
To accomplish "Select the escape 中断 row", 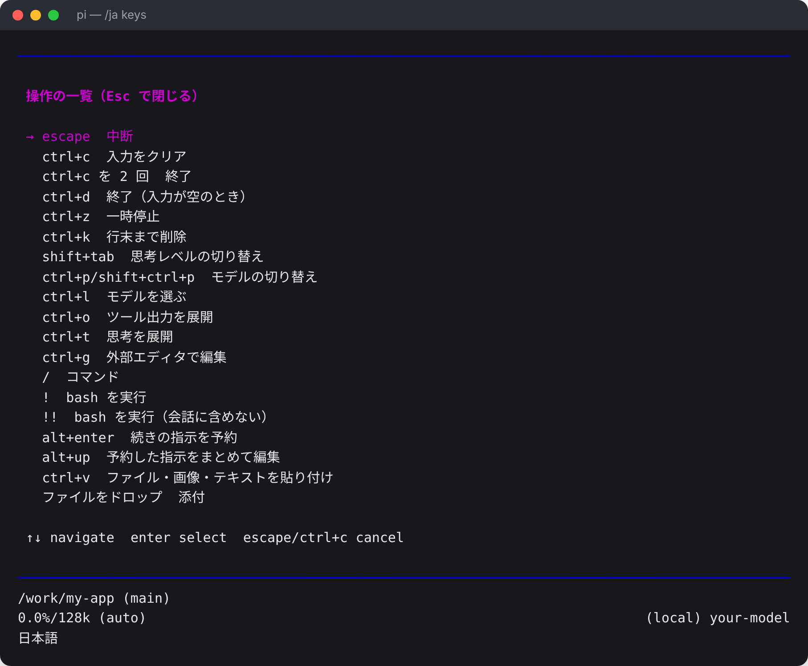I will 80,136.
